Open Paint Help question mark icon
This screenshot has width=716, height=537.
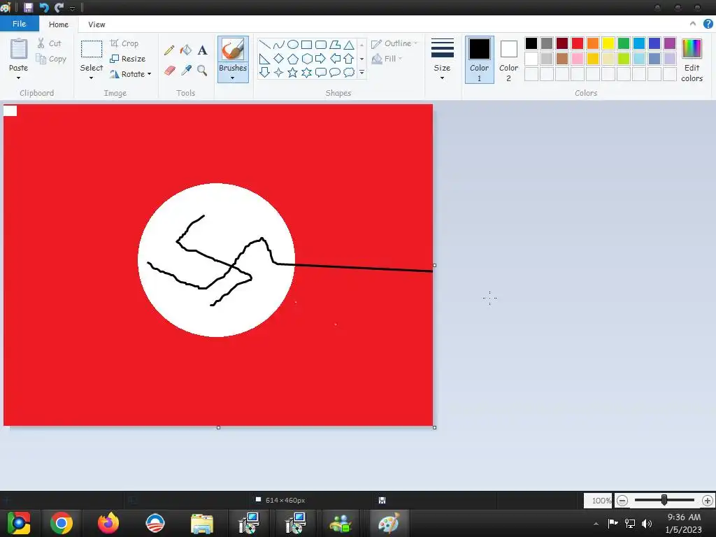[708, 24]
